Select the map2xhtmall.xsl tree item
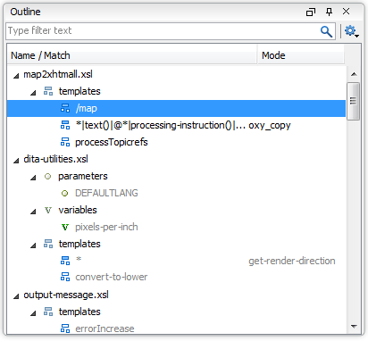 pyautogui.click(x=58, y=74)
